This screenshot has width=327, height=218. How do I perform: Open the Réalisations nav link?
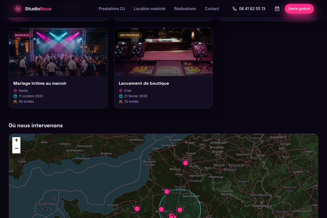click(x=185, y=9)
